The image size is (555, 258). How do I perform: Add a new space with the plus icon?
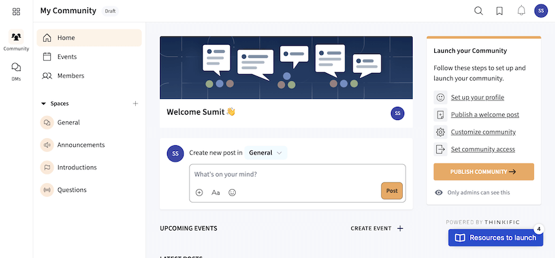(x=135, y=104)
